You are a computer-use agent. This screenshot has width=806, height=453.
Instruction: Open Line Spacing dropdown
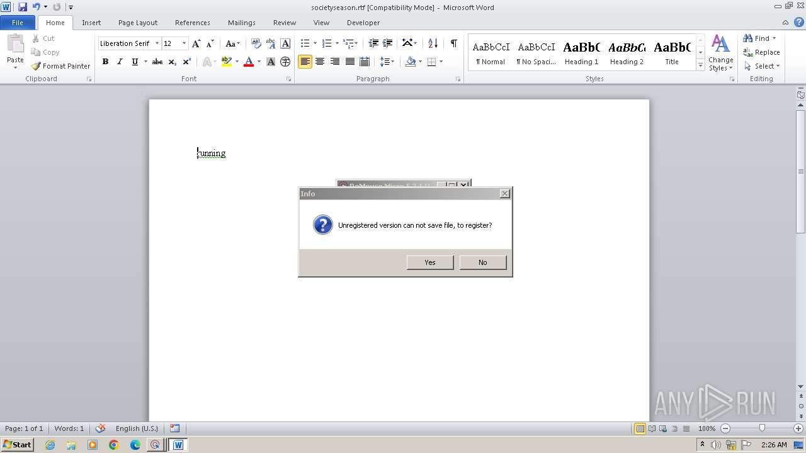[387, 62]
